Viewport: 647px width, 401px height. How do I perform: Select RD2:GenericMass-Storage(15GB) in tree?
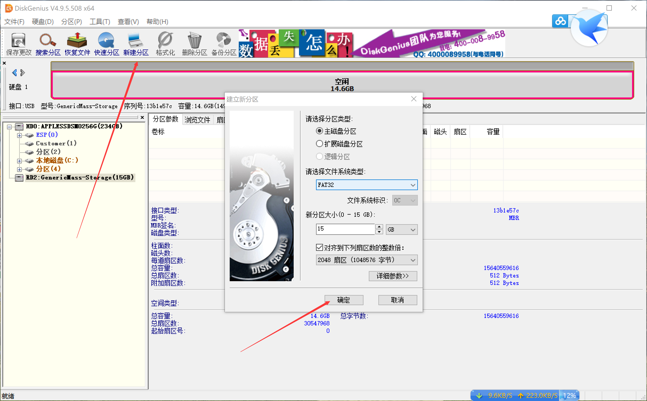(x=80, y=177)
